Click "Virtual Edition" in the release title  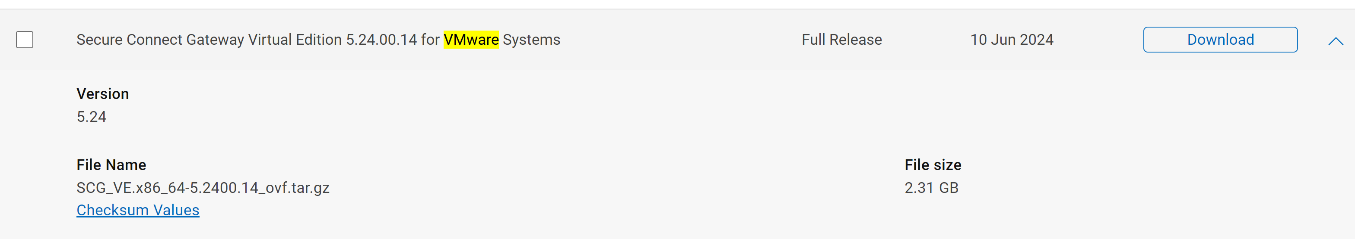point(295,40)
